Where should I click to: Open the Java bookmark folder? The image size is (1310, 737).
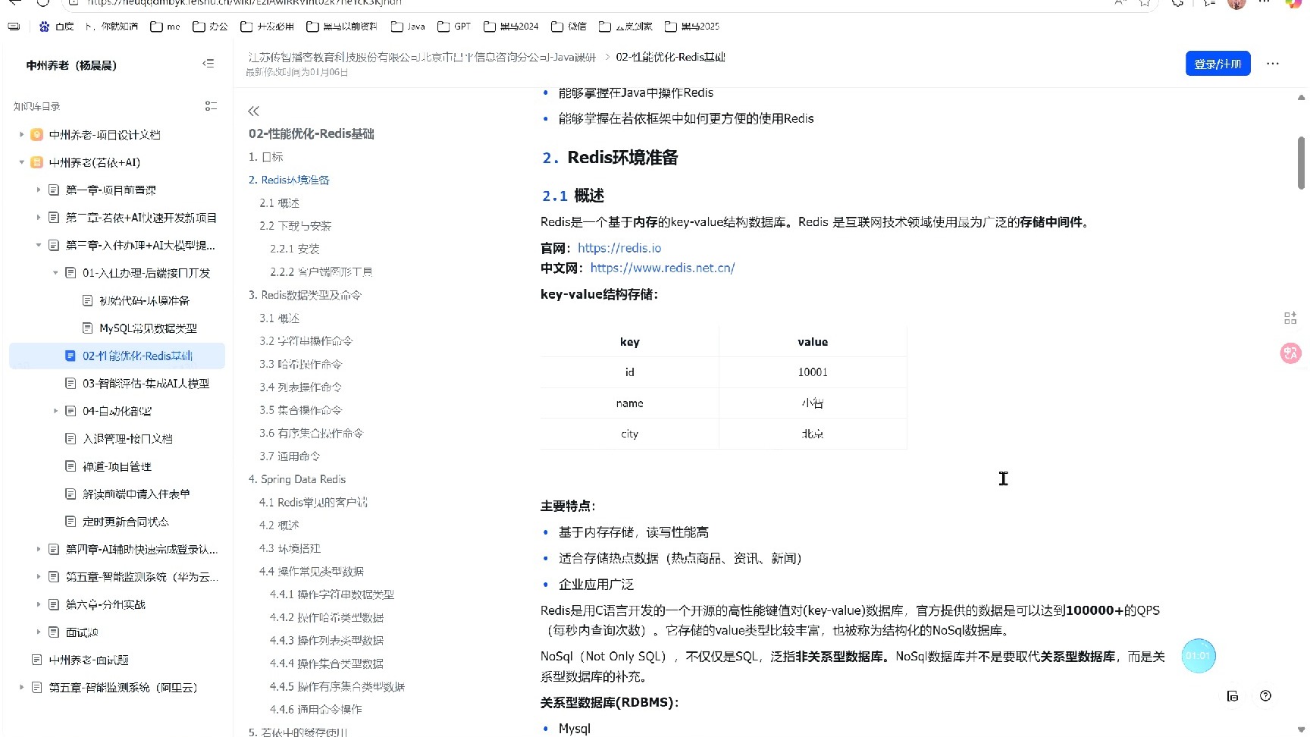coord(408,27)
